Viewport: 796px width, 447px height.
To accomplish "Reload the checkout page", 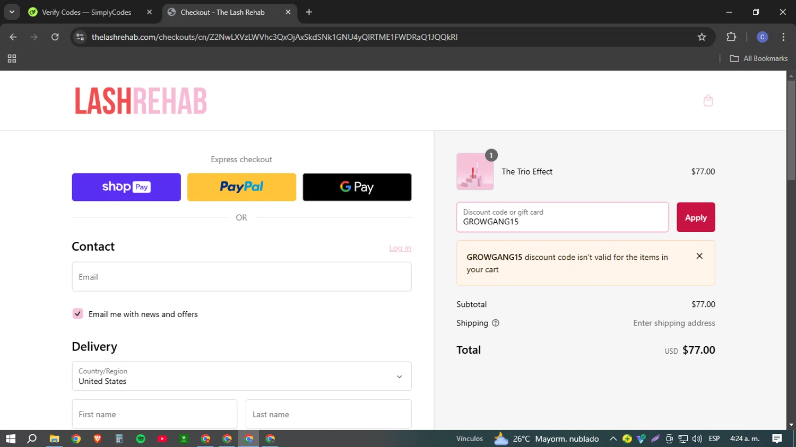I will [55, 37].
